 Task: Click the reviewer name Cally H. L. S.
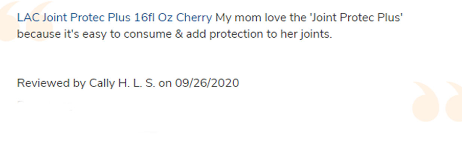click(122, 83)
